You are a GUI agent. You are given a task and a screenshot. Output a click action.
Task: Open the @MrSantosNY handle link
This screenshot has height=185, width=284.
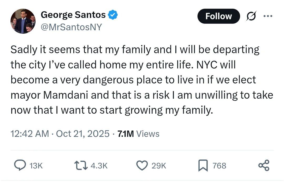(x=71, y=27)
